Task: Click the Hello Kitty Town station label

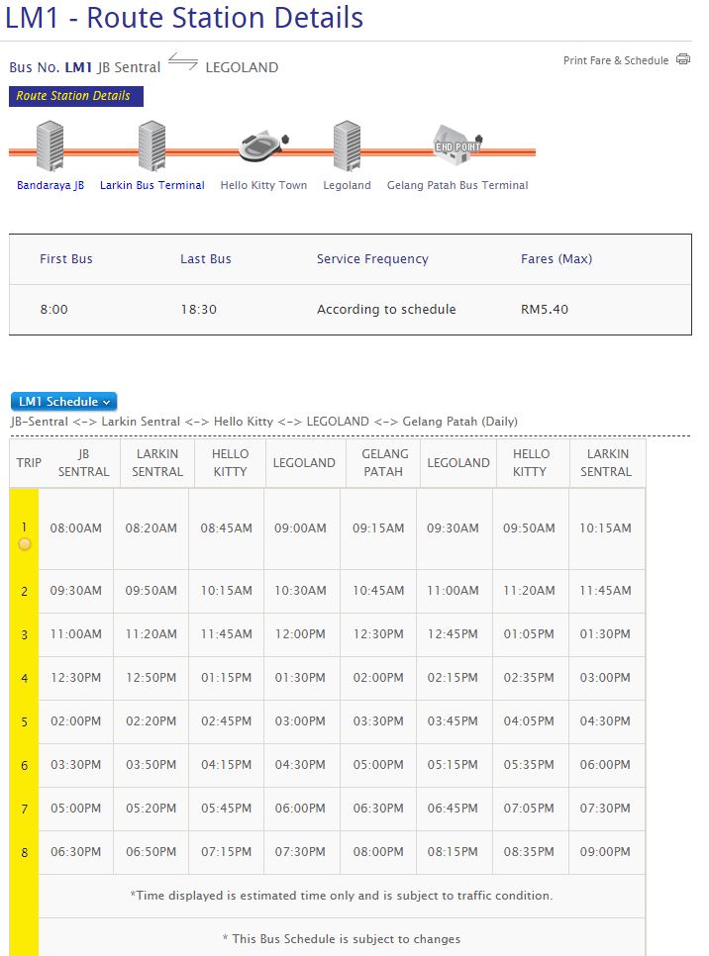Action: tap(263, 185)
